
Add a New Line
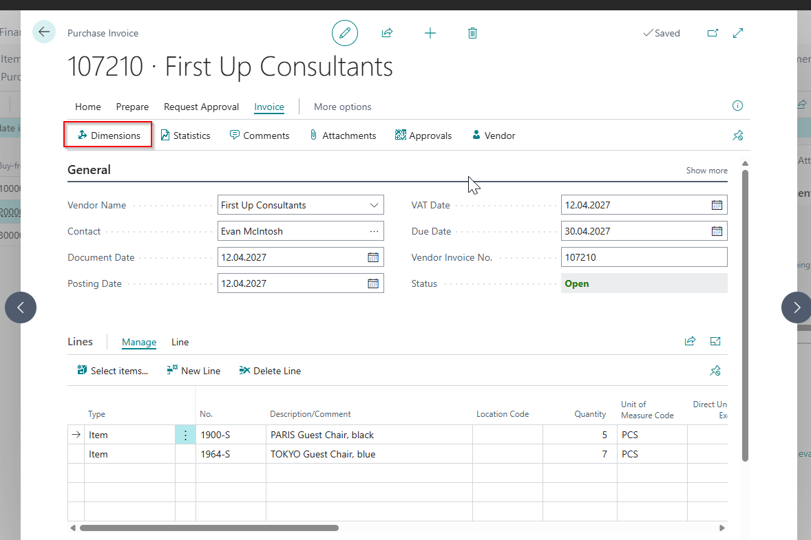pos(193,371)
